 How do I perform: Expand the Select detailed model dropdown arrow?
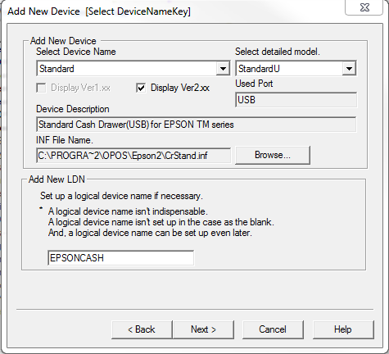[349, 69]
